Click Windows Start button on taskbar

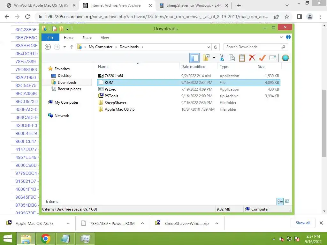pyautogui.click(x=8, y=239)
